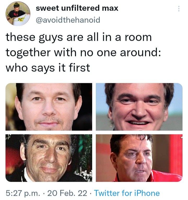Click the 20 Feb. 22 date
This screenshot has width=188, height=200.
[67, 193]
